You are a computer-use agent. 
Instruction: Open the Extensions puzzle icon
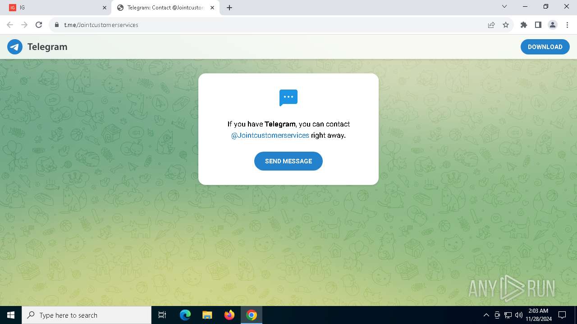(524, 25)
